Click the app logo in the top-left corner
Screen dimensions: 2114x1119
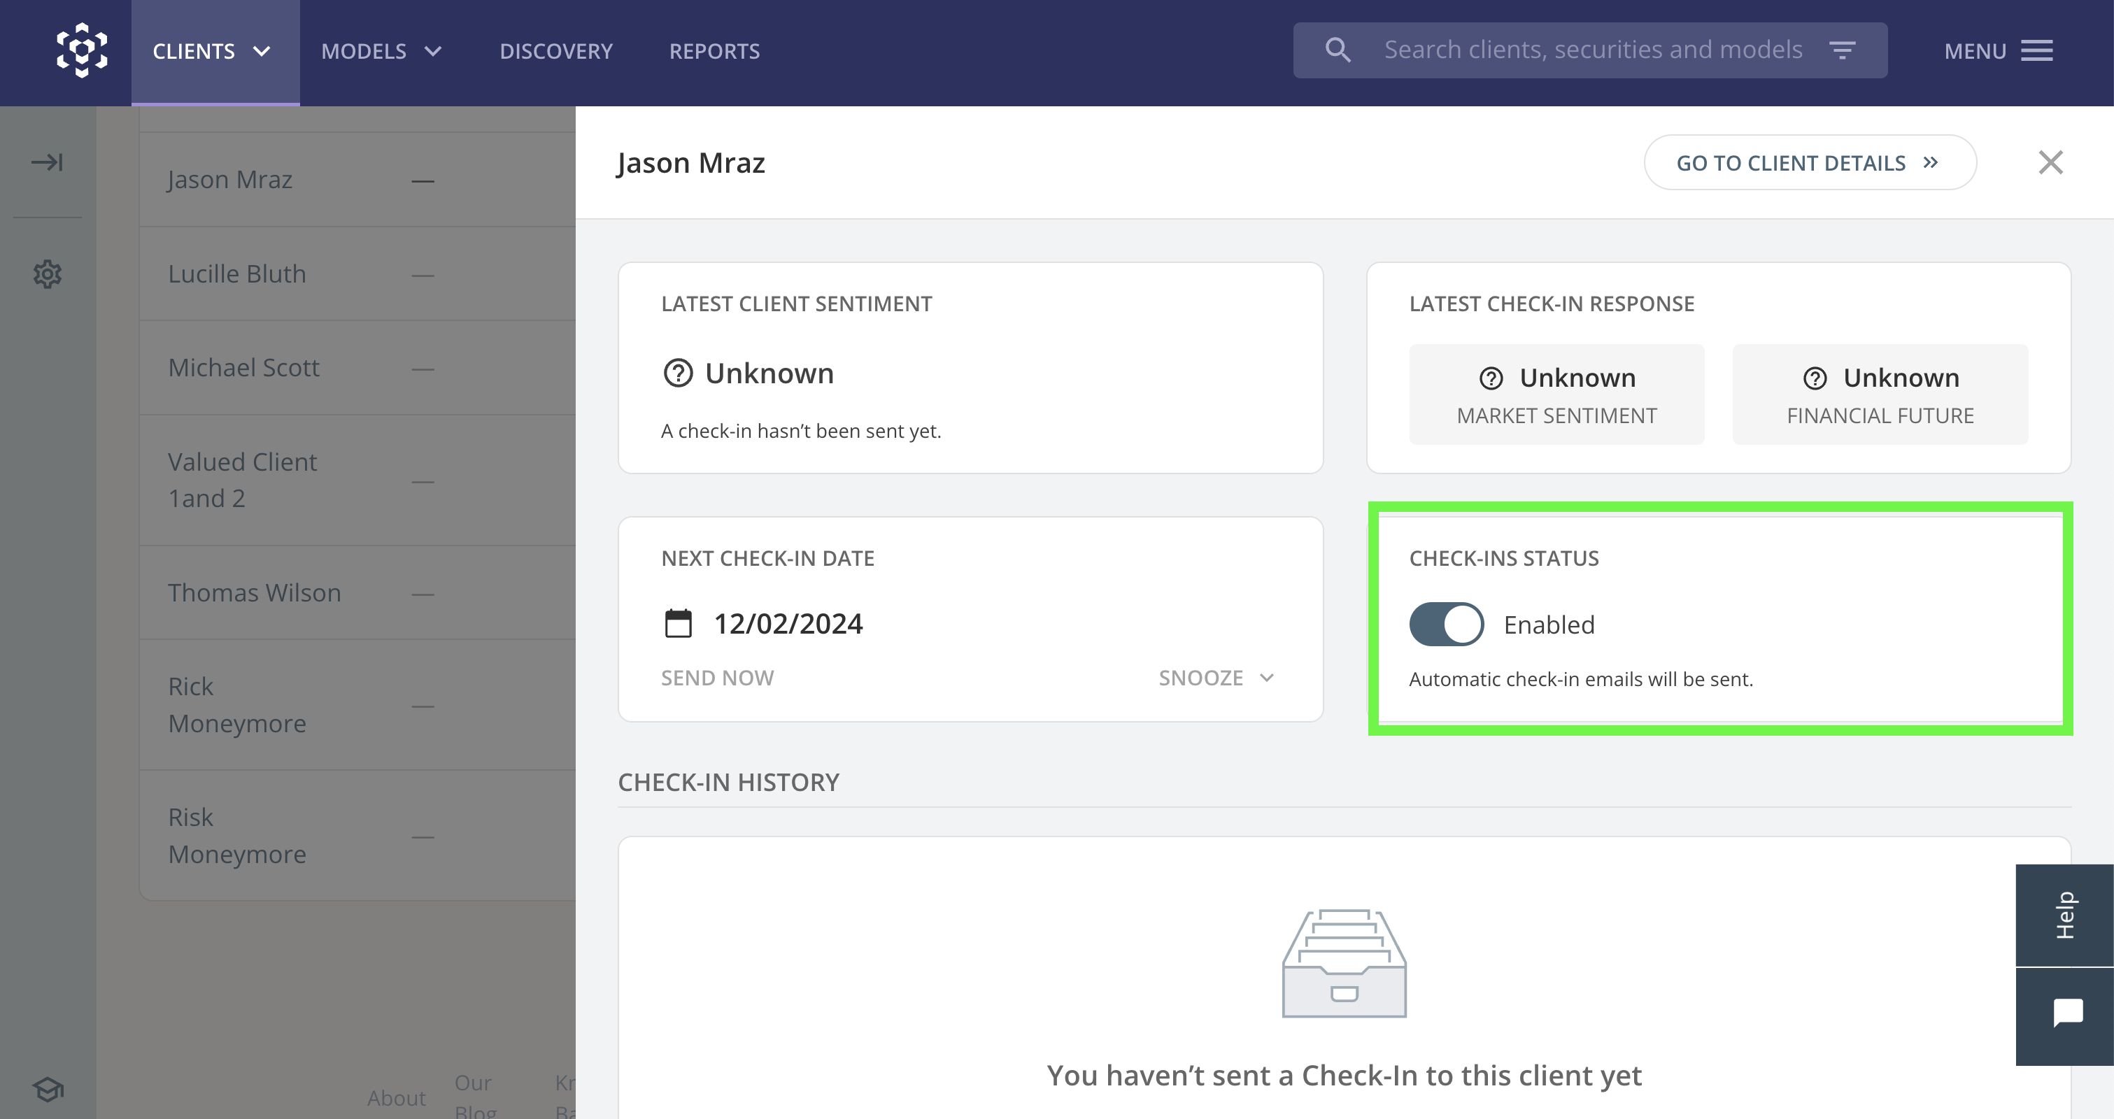click(x=80, y=52)
